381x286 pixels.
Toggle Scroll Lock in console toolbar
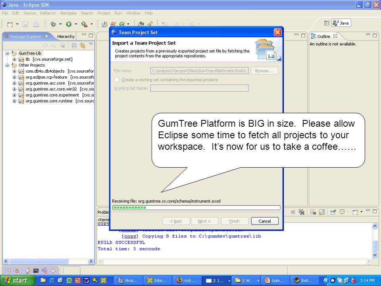click(321, 212)
